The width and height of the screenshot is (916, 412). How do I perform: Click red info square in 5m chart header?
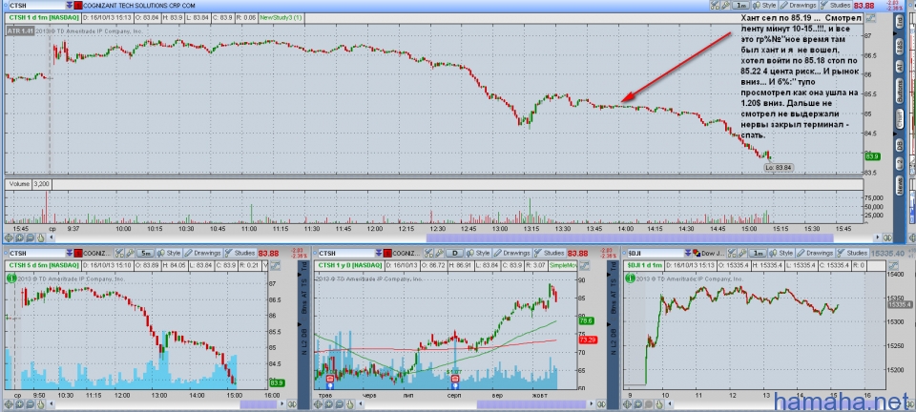pos(78,254)
